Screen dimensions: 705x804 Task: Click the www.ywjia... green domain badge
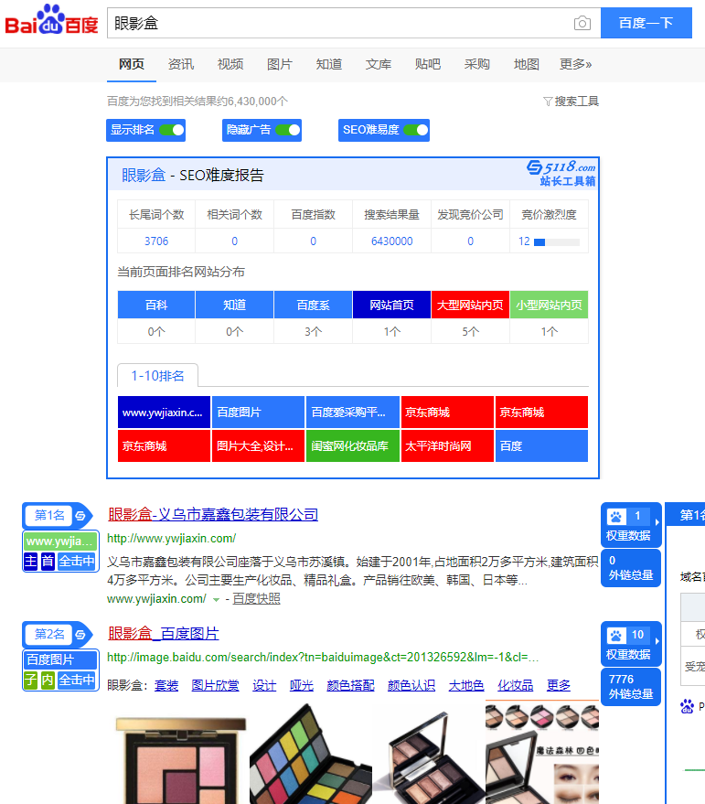[x=60, y=541]
